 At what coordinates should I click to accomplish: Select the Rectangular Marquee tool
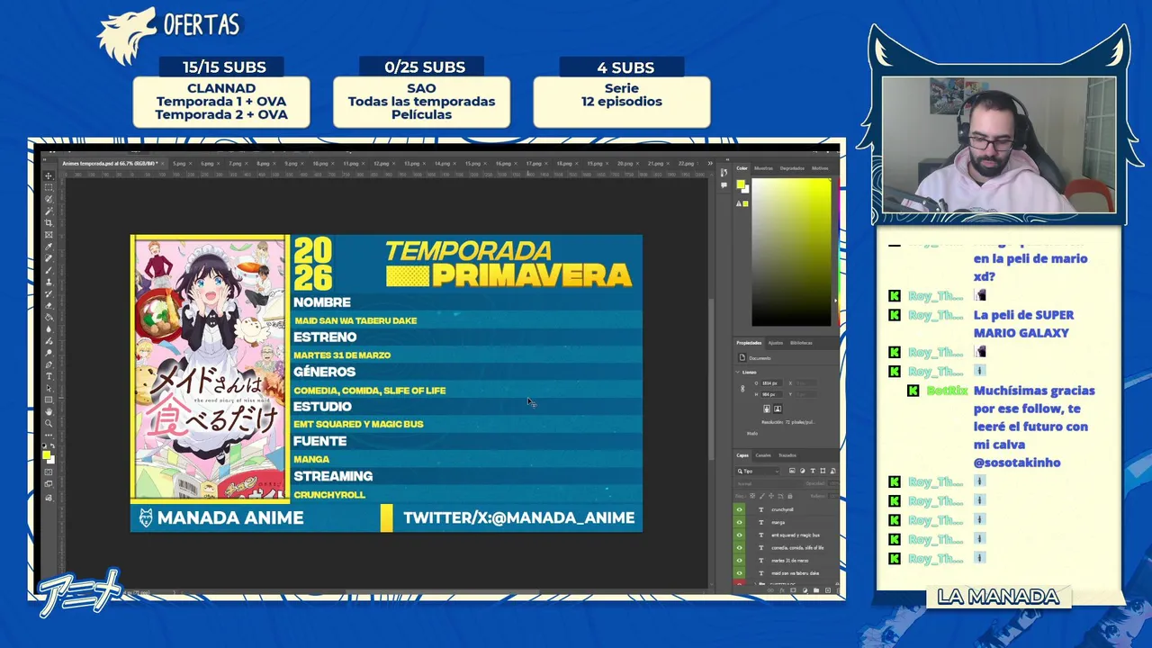pos(49,185)
